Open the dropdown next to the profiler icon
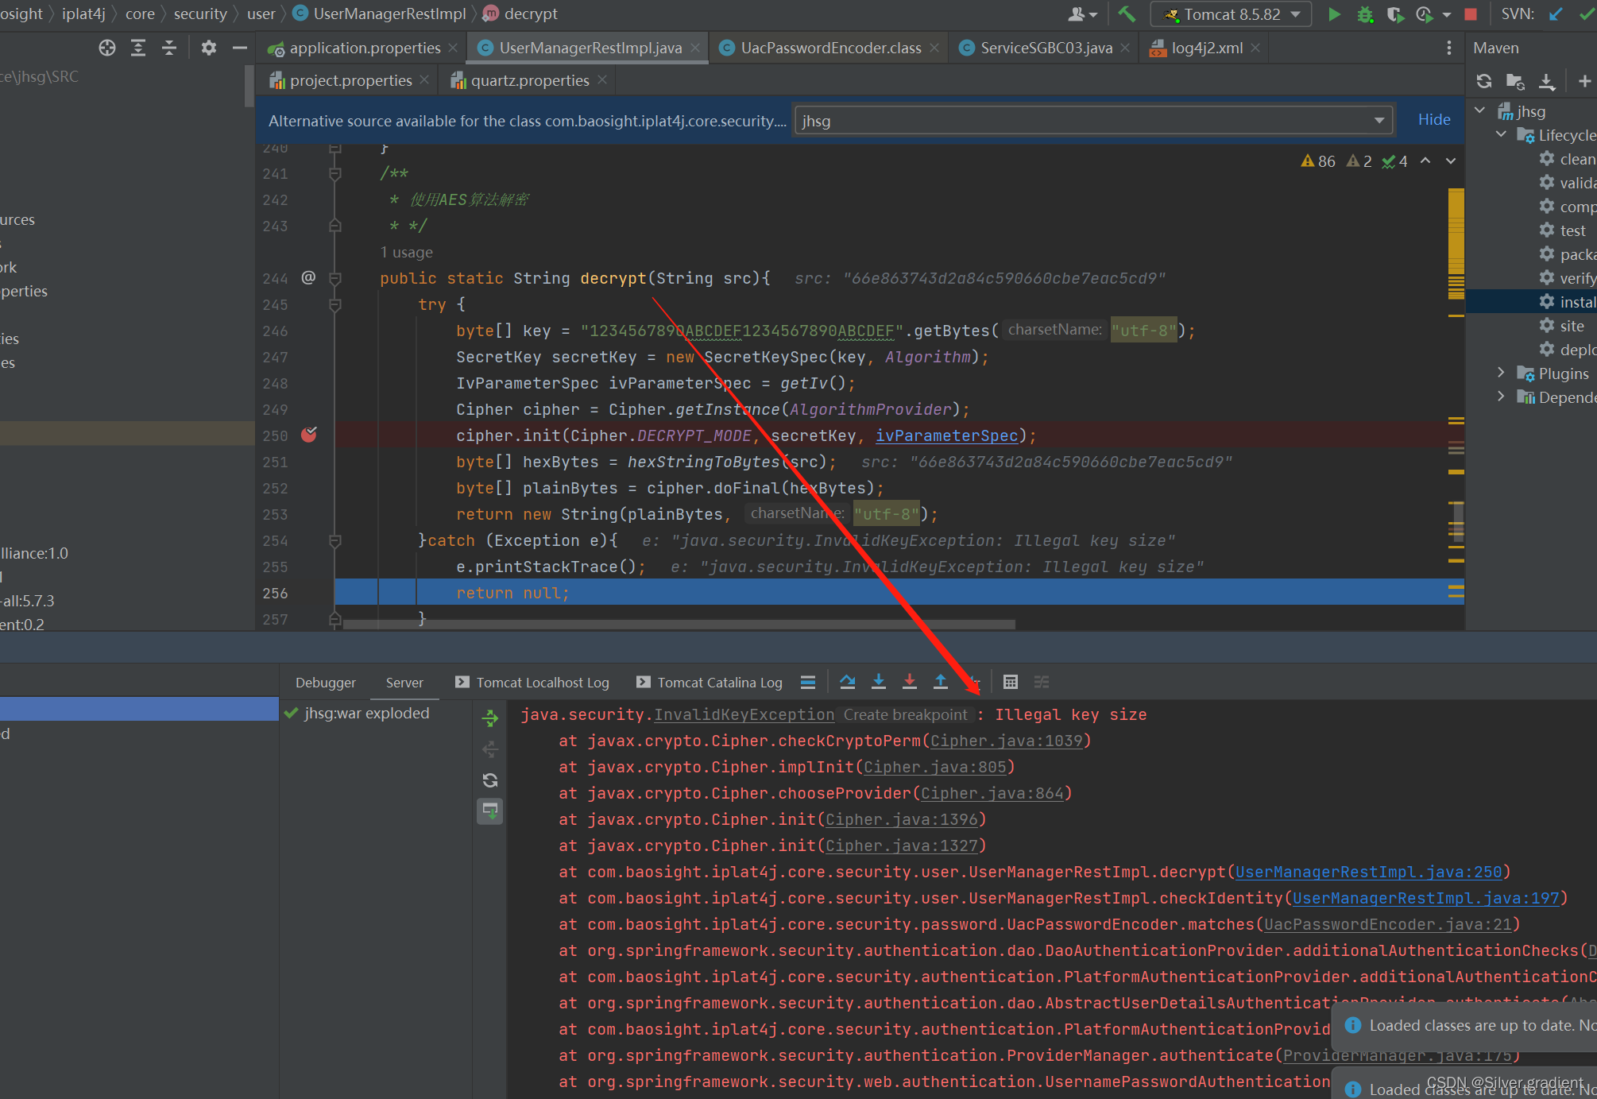This screenshot has height=1099, width=1597. coord(1447,14)
